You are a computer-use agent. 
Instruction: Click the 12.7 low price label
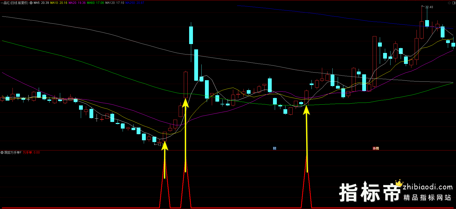(160, 145)
